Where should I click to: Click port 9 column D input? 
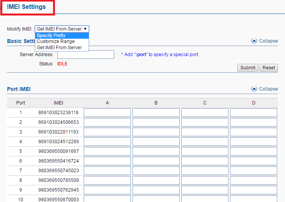(x=254, y=190)
